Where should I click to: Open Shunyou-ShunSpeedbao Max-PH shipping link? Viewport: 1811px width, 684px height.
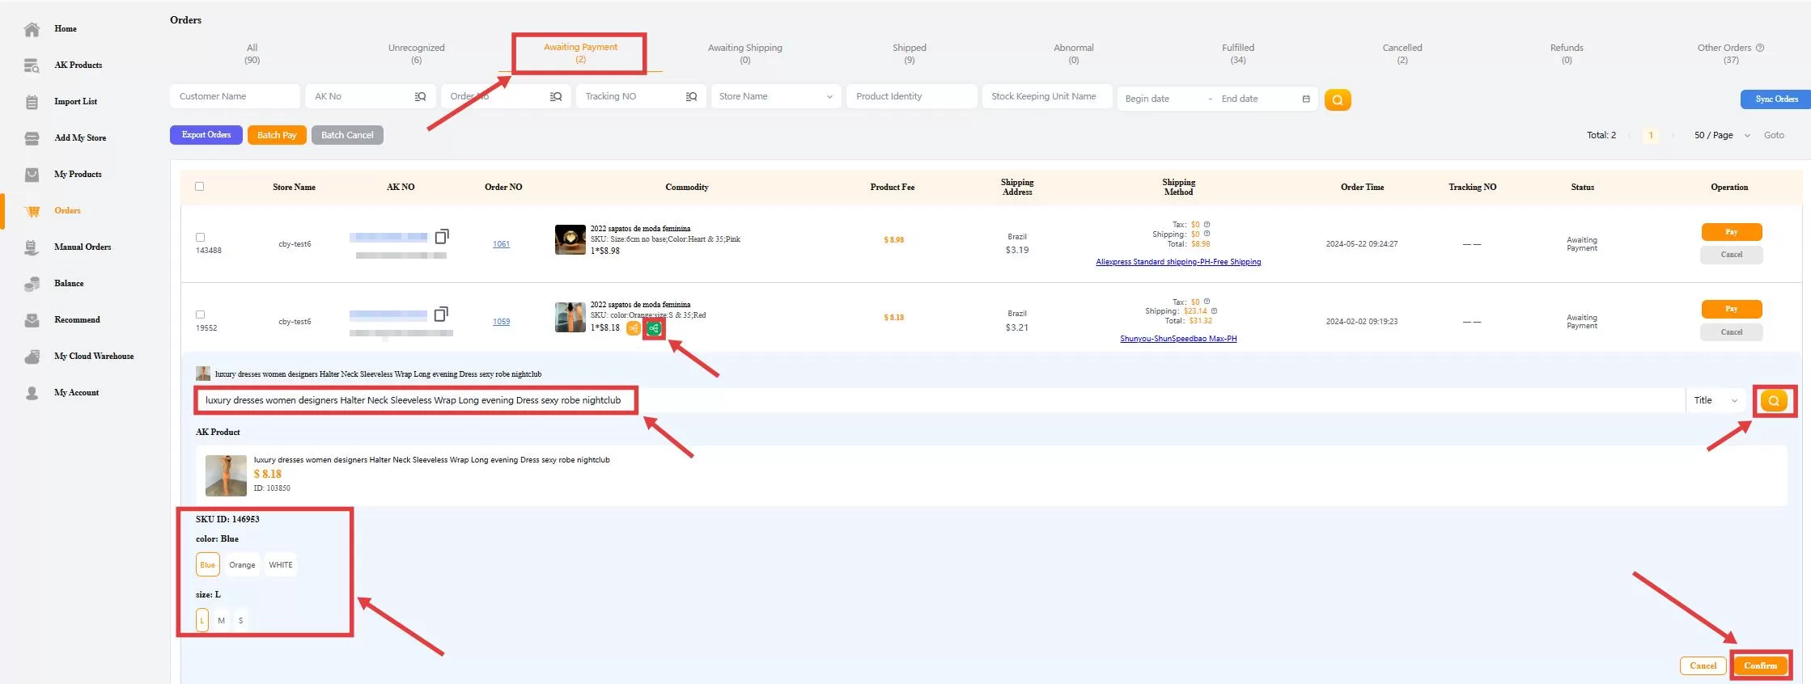[1178, 339]
